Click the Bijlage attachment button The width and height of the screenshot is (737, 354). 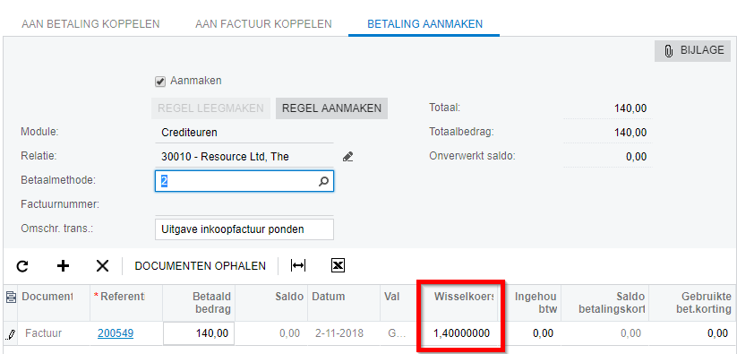coord(692,51)
